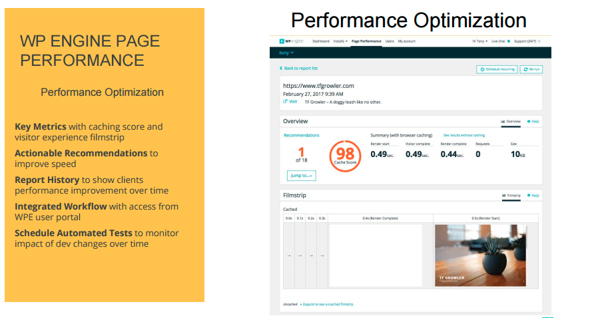The height and width of the screenshot is (318, 598).
Task: Switch to the Overview tab
Action: point(511,122)
